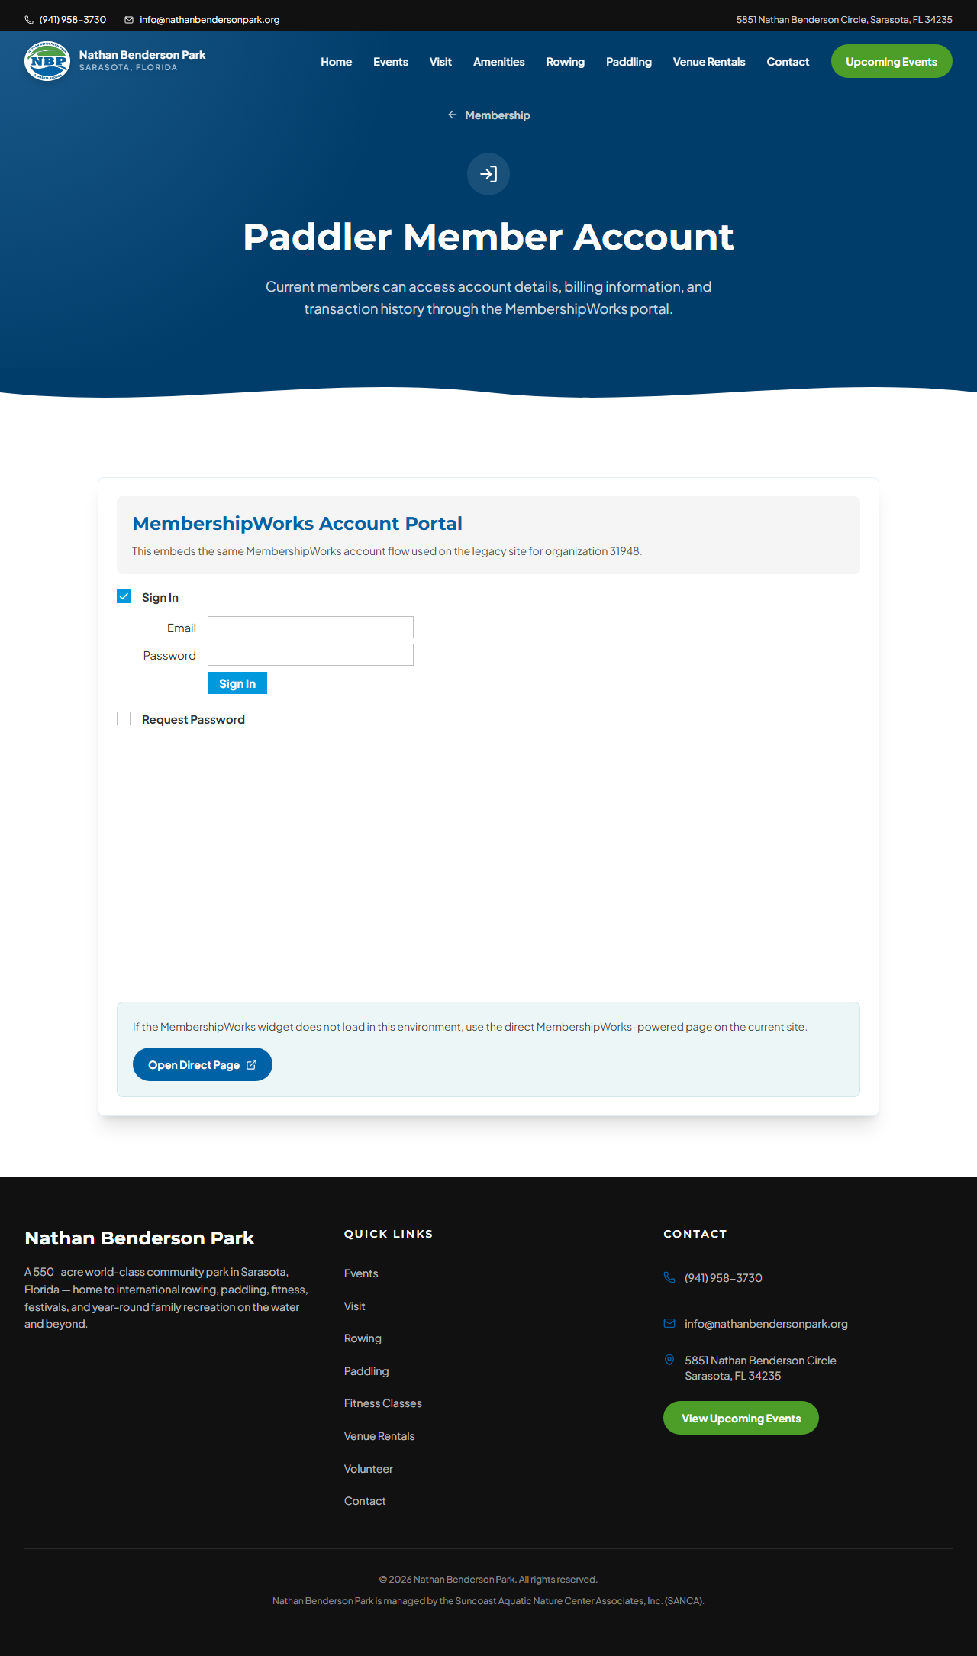Click the blue Sign In button
The image size is (977, 1656).
click(x=237, y=683)
